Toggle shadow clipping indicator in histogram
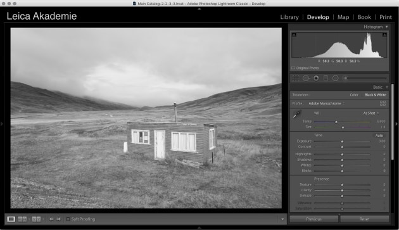Screen dimensions: 399x230 click(294, 35)
